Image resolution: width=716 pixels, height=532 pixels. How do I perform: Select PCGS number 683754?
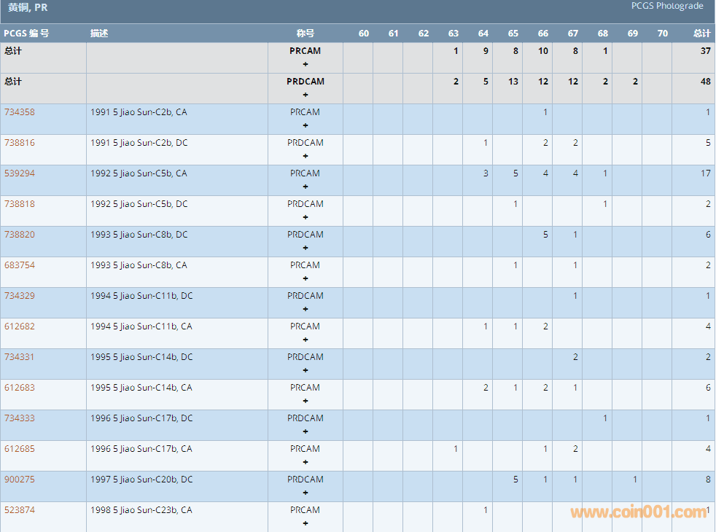tap(20, 265)
